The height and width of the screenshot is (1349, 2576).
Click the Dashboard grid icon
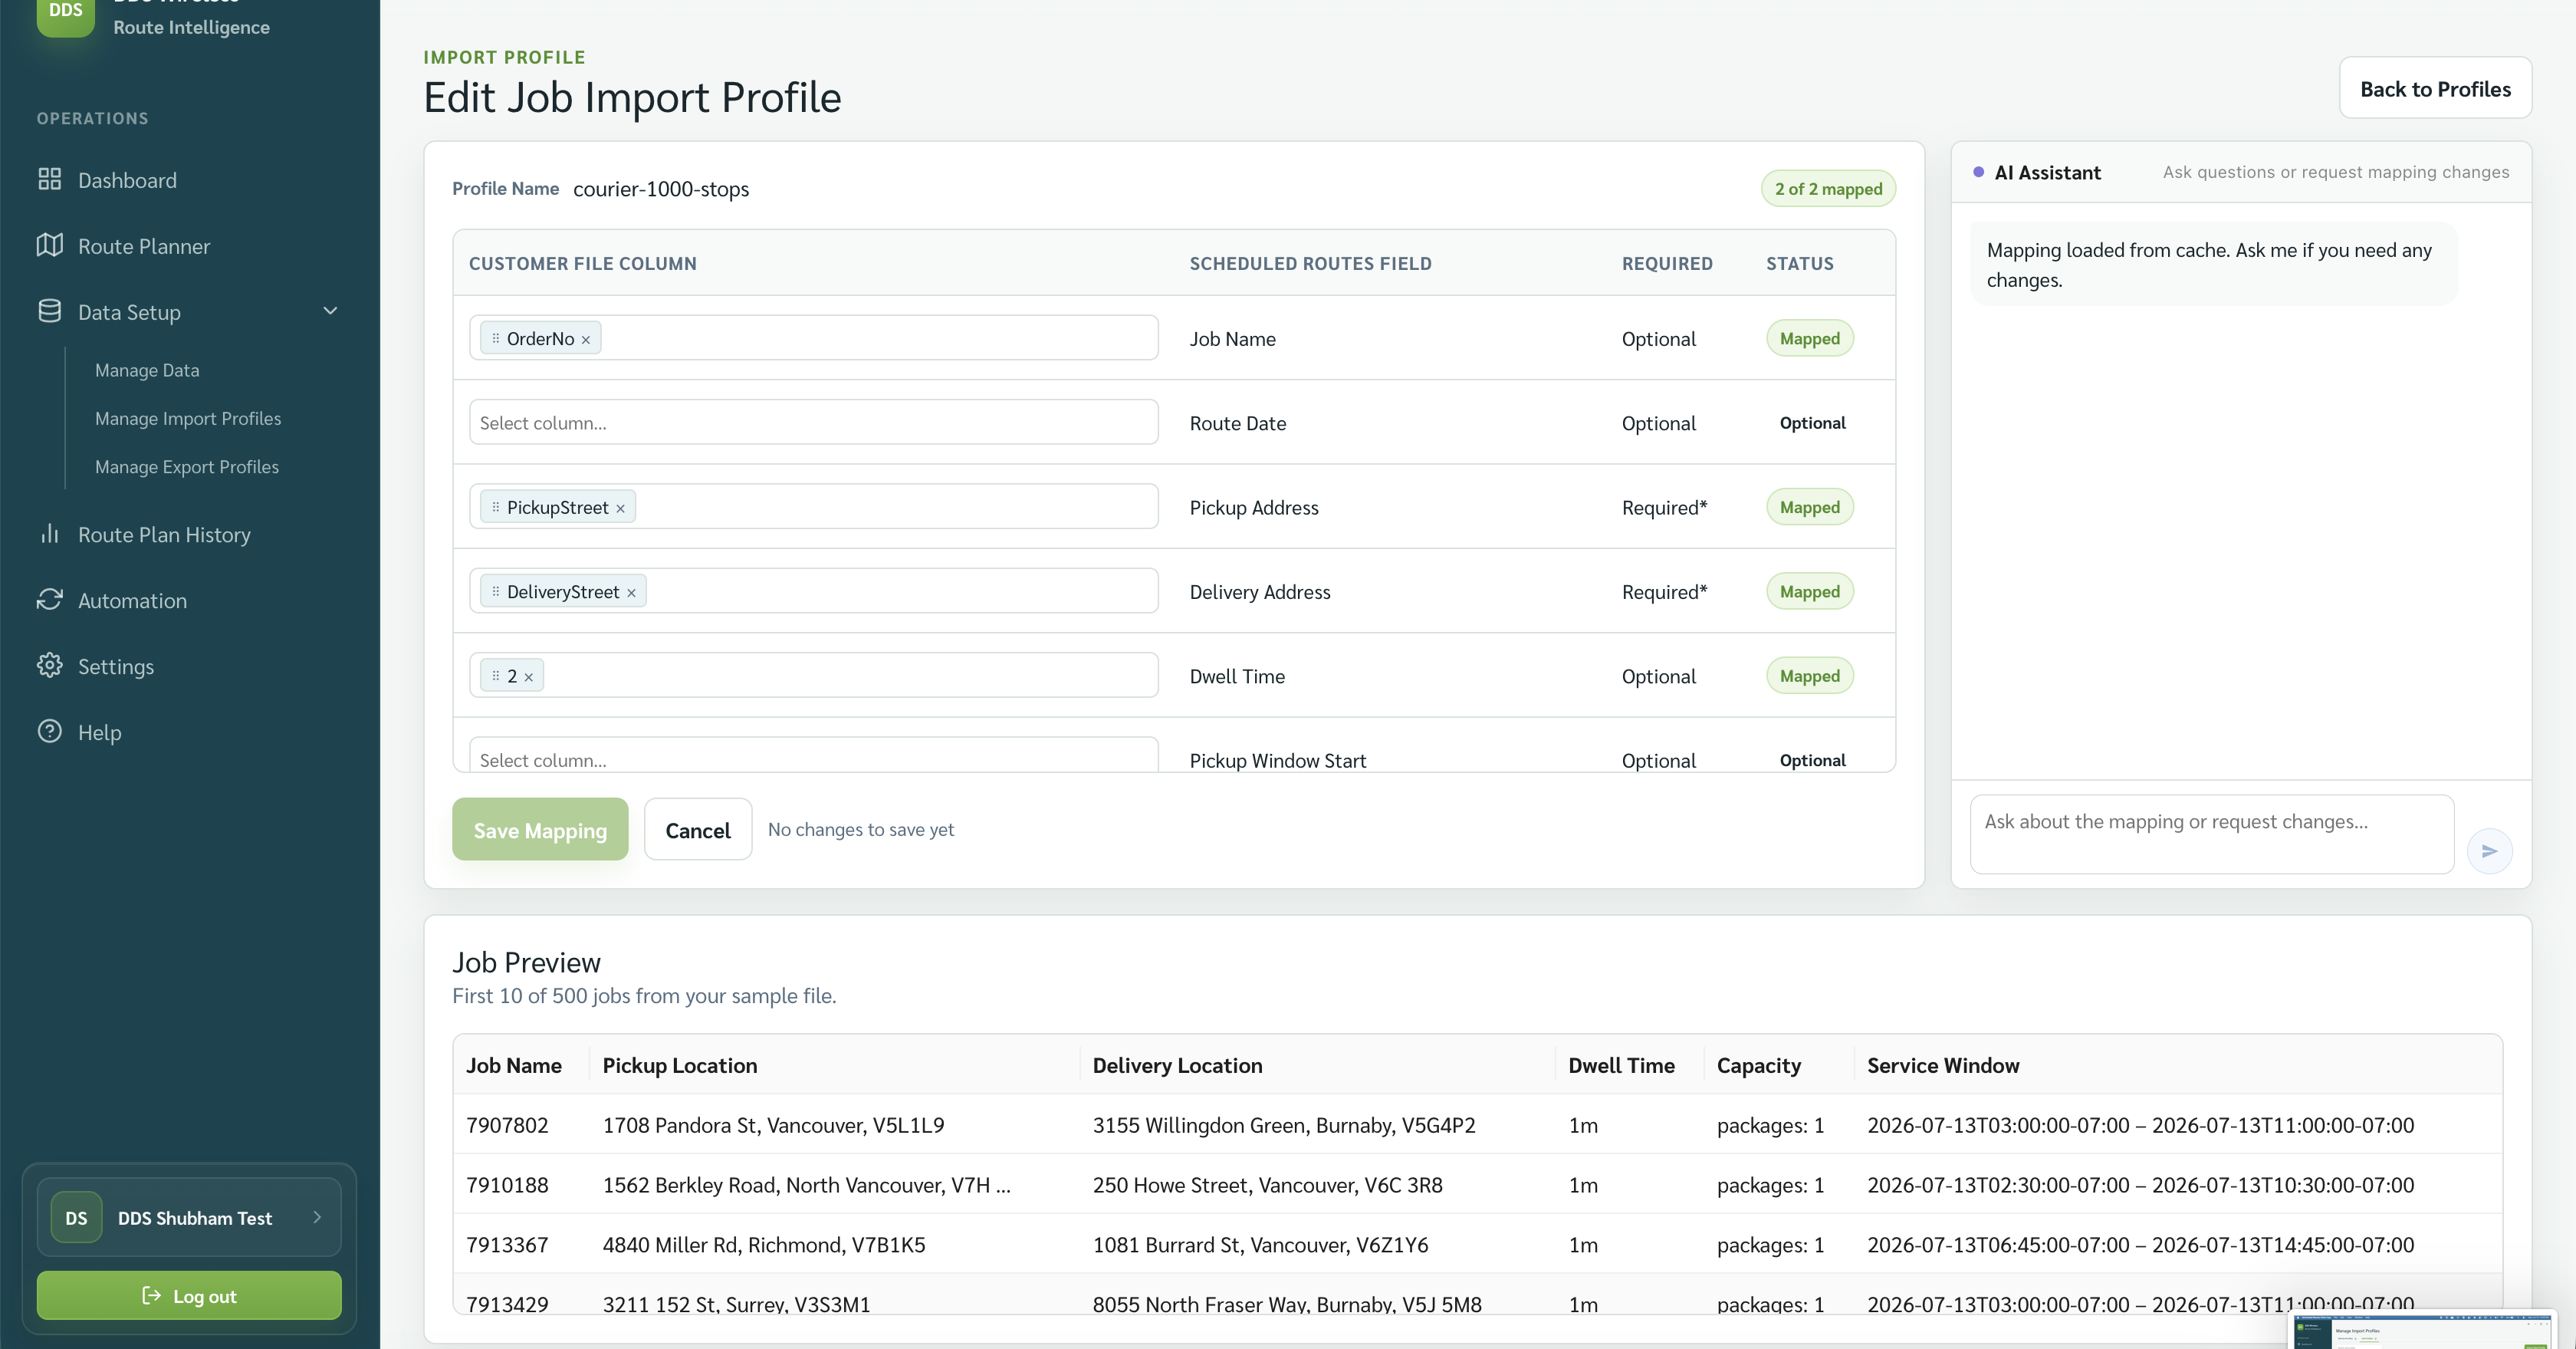point(50,179)
